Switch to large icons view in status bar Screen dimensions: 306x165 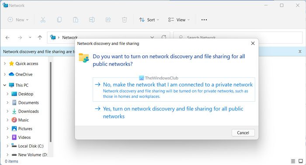pos(301,161)
